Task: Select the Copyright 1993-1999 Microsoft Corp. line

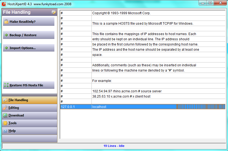Action: pyautogui.click(x=158, y=13)
